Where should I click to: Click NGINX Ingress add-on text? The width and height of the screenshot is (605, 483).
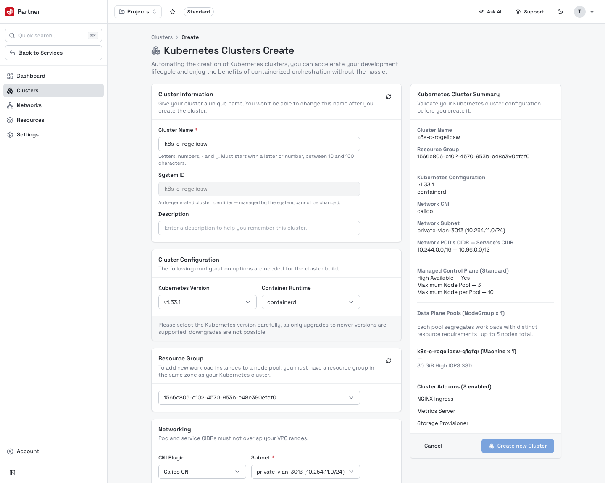tap(435, 399)
